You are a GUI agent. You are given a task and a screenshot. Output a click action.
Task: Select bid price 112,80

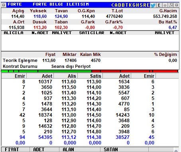[x=69, y=126]
